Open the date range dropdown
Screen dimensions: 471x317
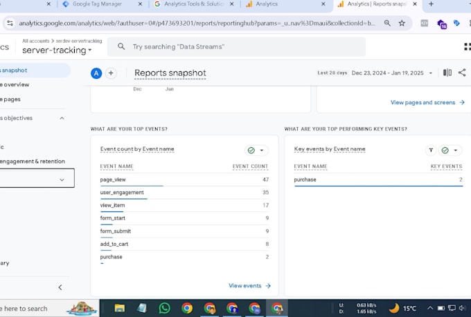[392, 73]
